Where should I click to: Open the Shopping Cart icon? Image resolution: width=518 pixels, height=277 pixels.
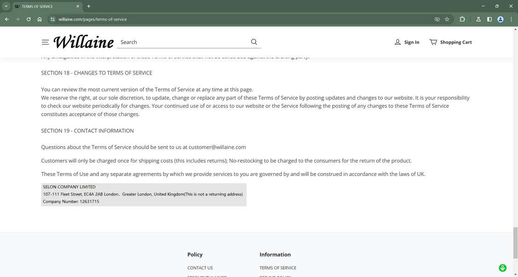433,42
